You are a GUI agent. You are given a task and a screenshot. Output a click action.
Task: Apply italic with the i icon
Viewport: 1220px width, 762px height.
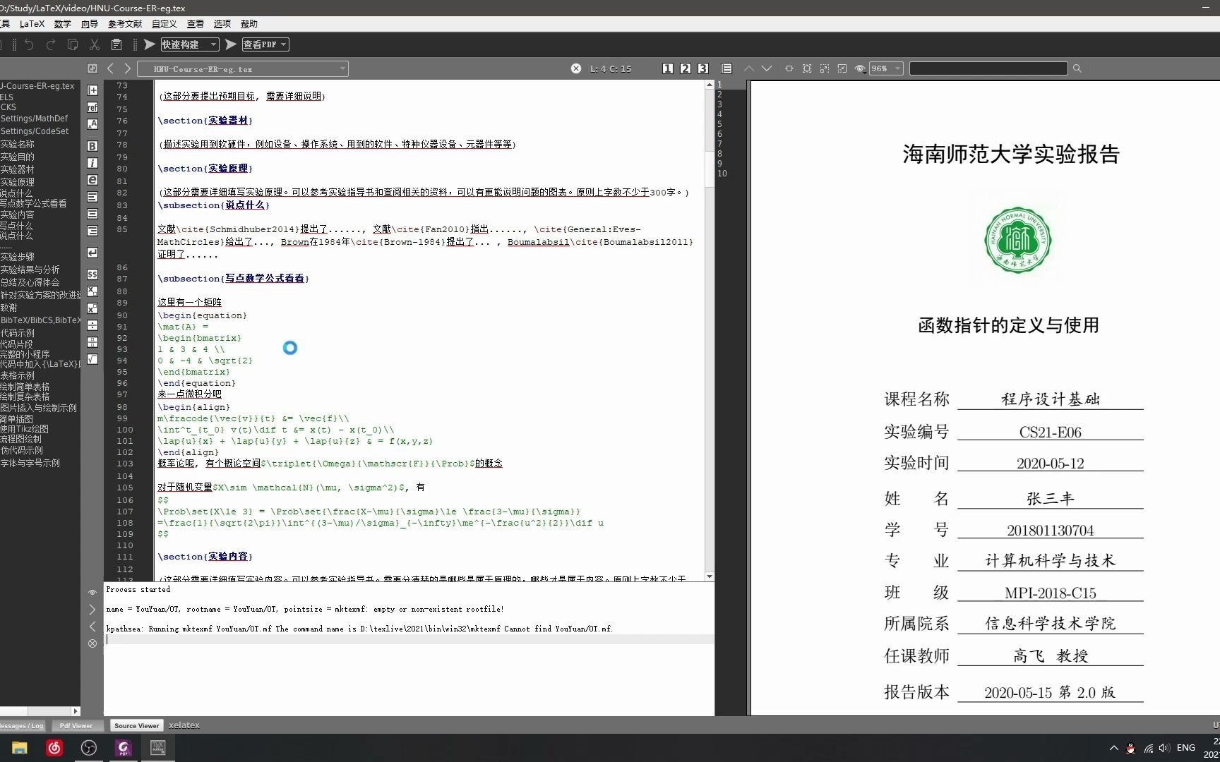pos(92,163)
